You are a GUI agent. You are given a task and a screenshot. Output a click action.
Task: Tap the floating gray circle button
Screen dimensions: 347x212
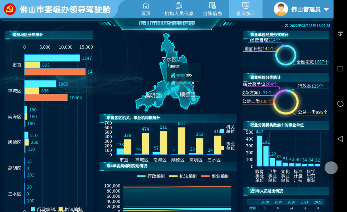pos(331,168)
